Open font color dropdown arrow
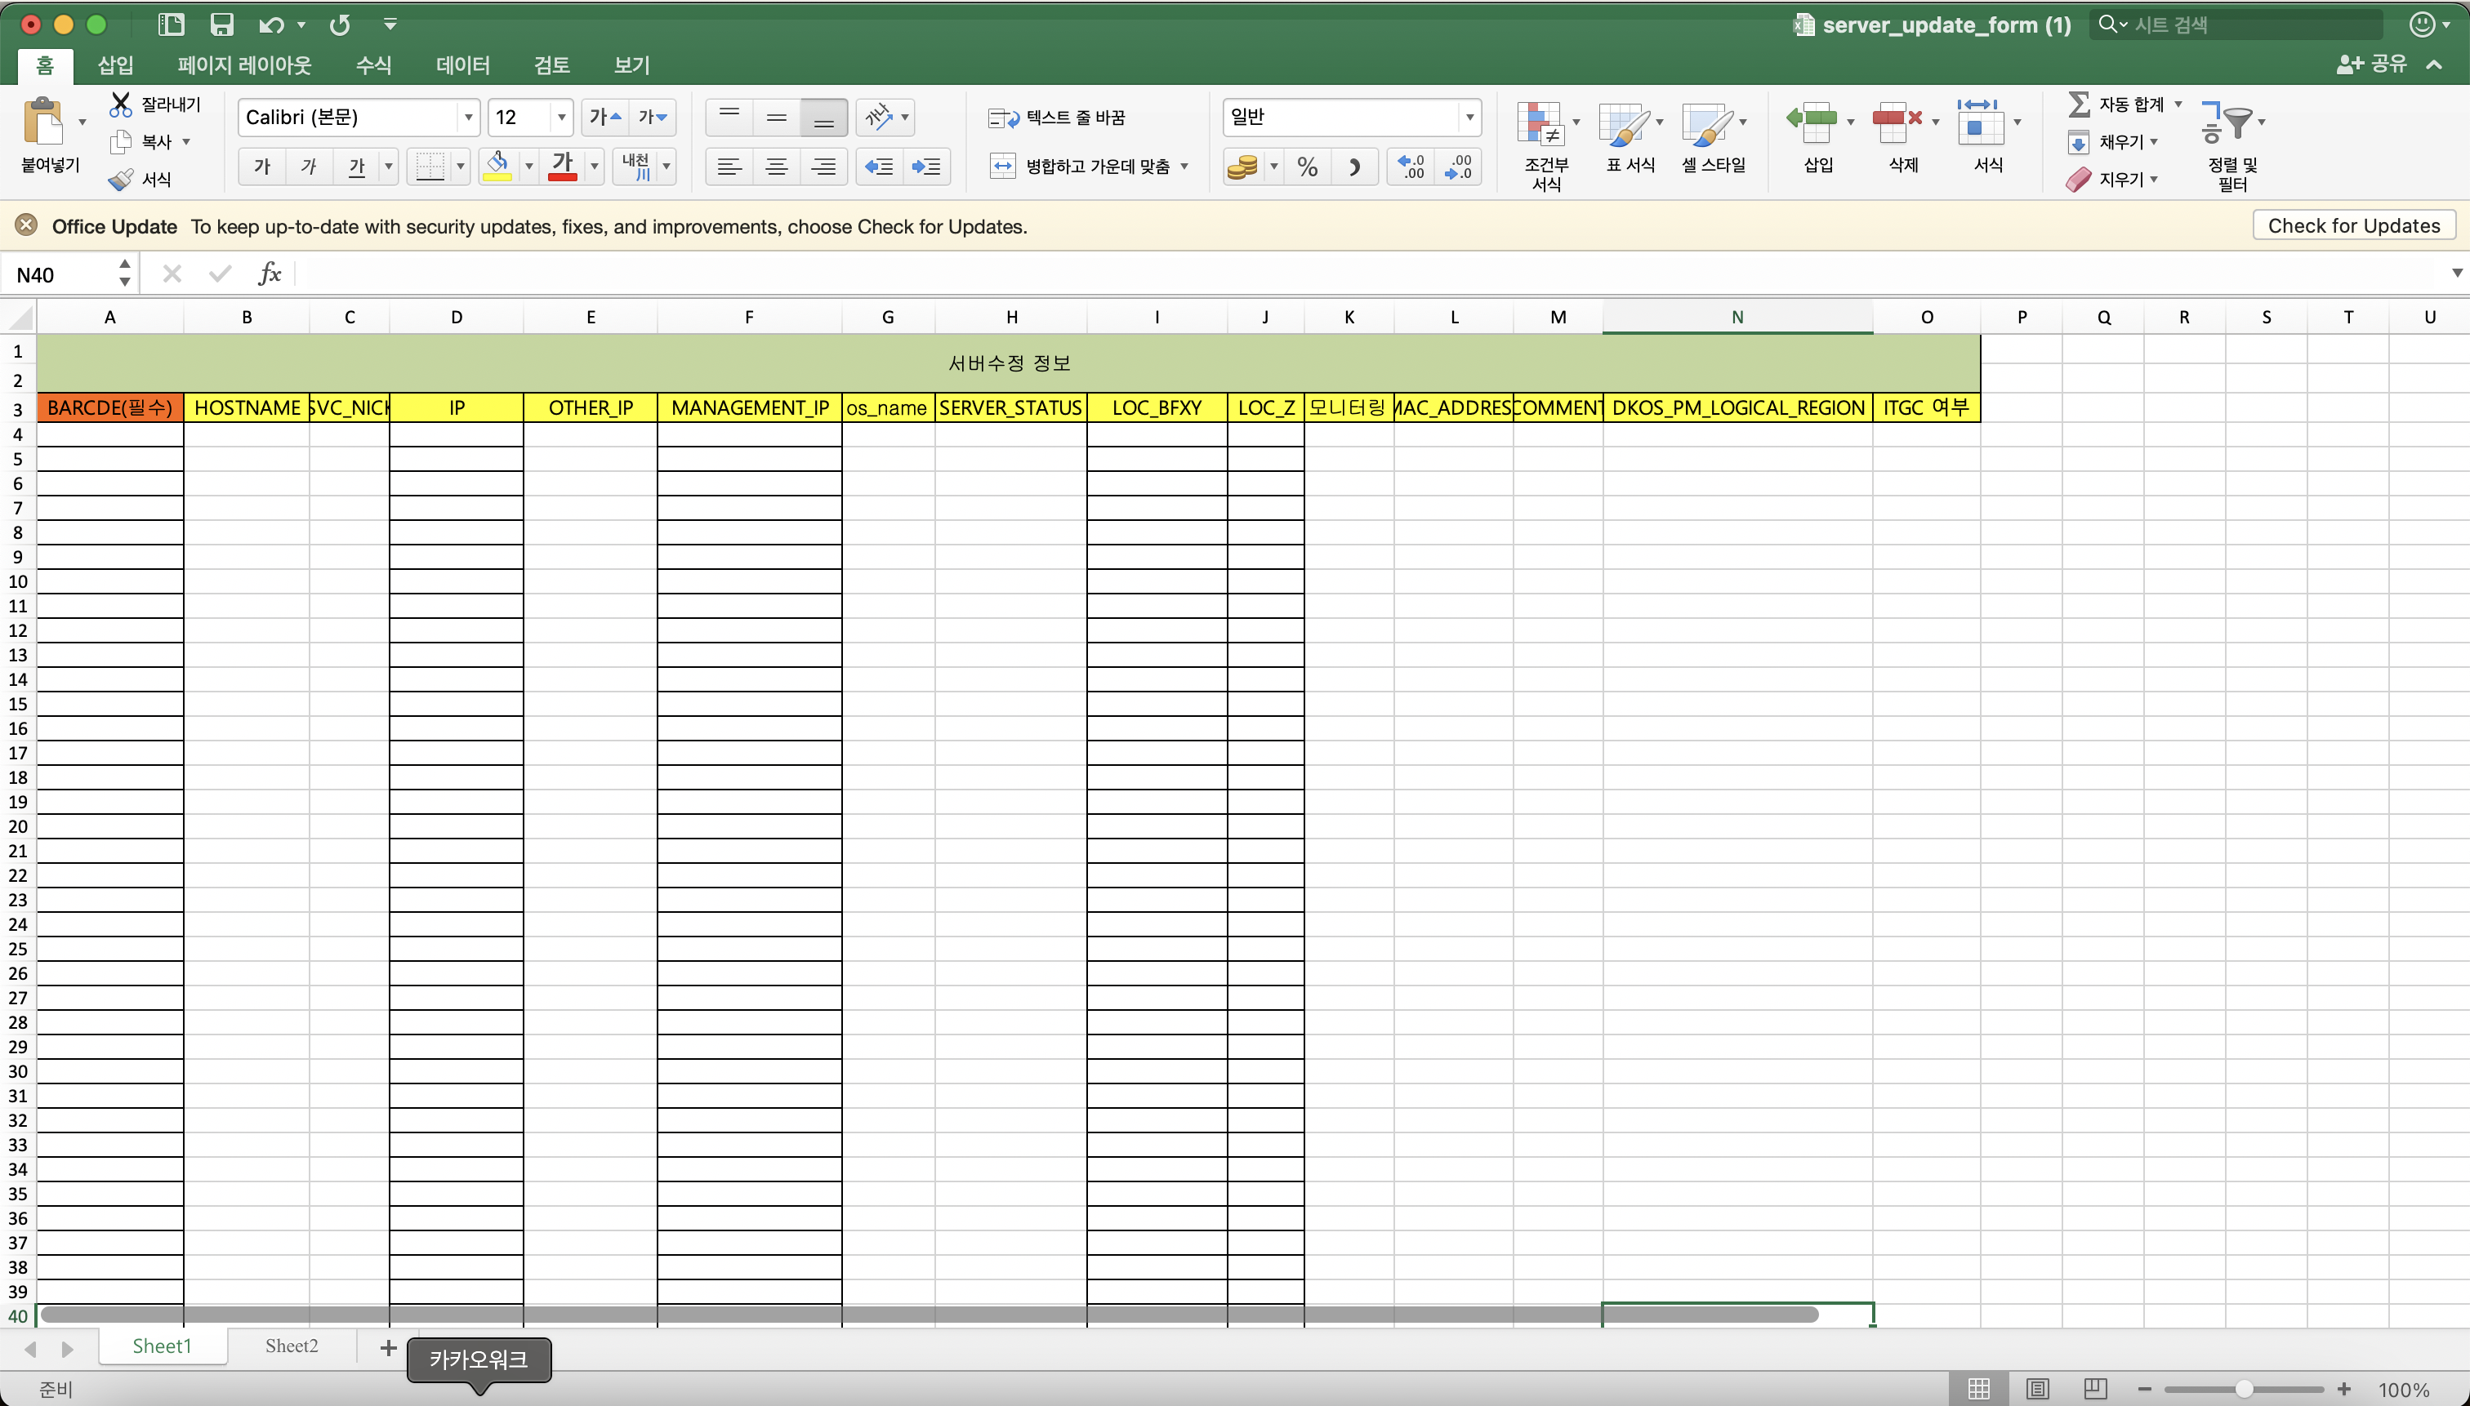This screenshot has height=1406, width=2470. [594, 166]
